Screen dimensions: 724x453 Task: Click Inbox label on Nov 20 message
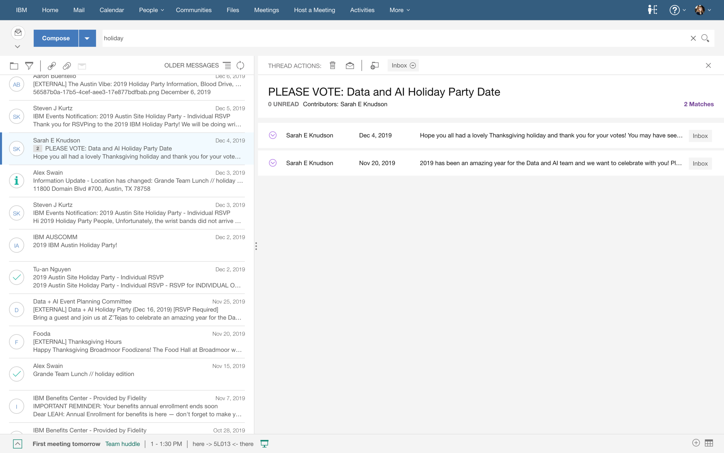click(x=700, y=163)
